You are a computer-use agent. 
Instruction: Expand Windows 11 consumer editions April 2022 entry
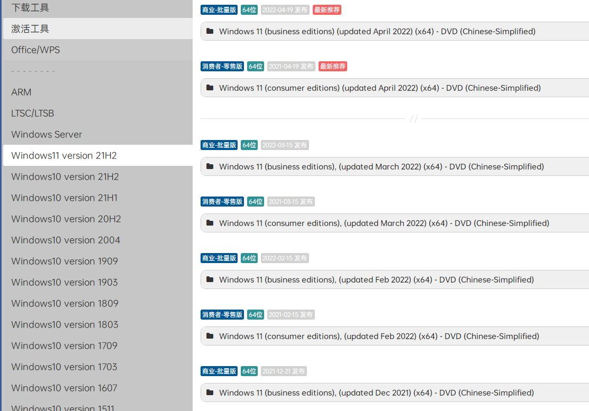[395, 88]
